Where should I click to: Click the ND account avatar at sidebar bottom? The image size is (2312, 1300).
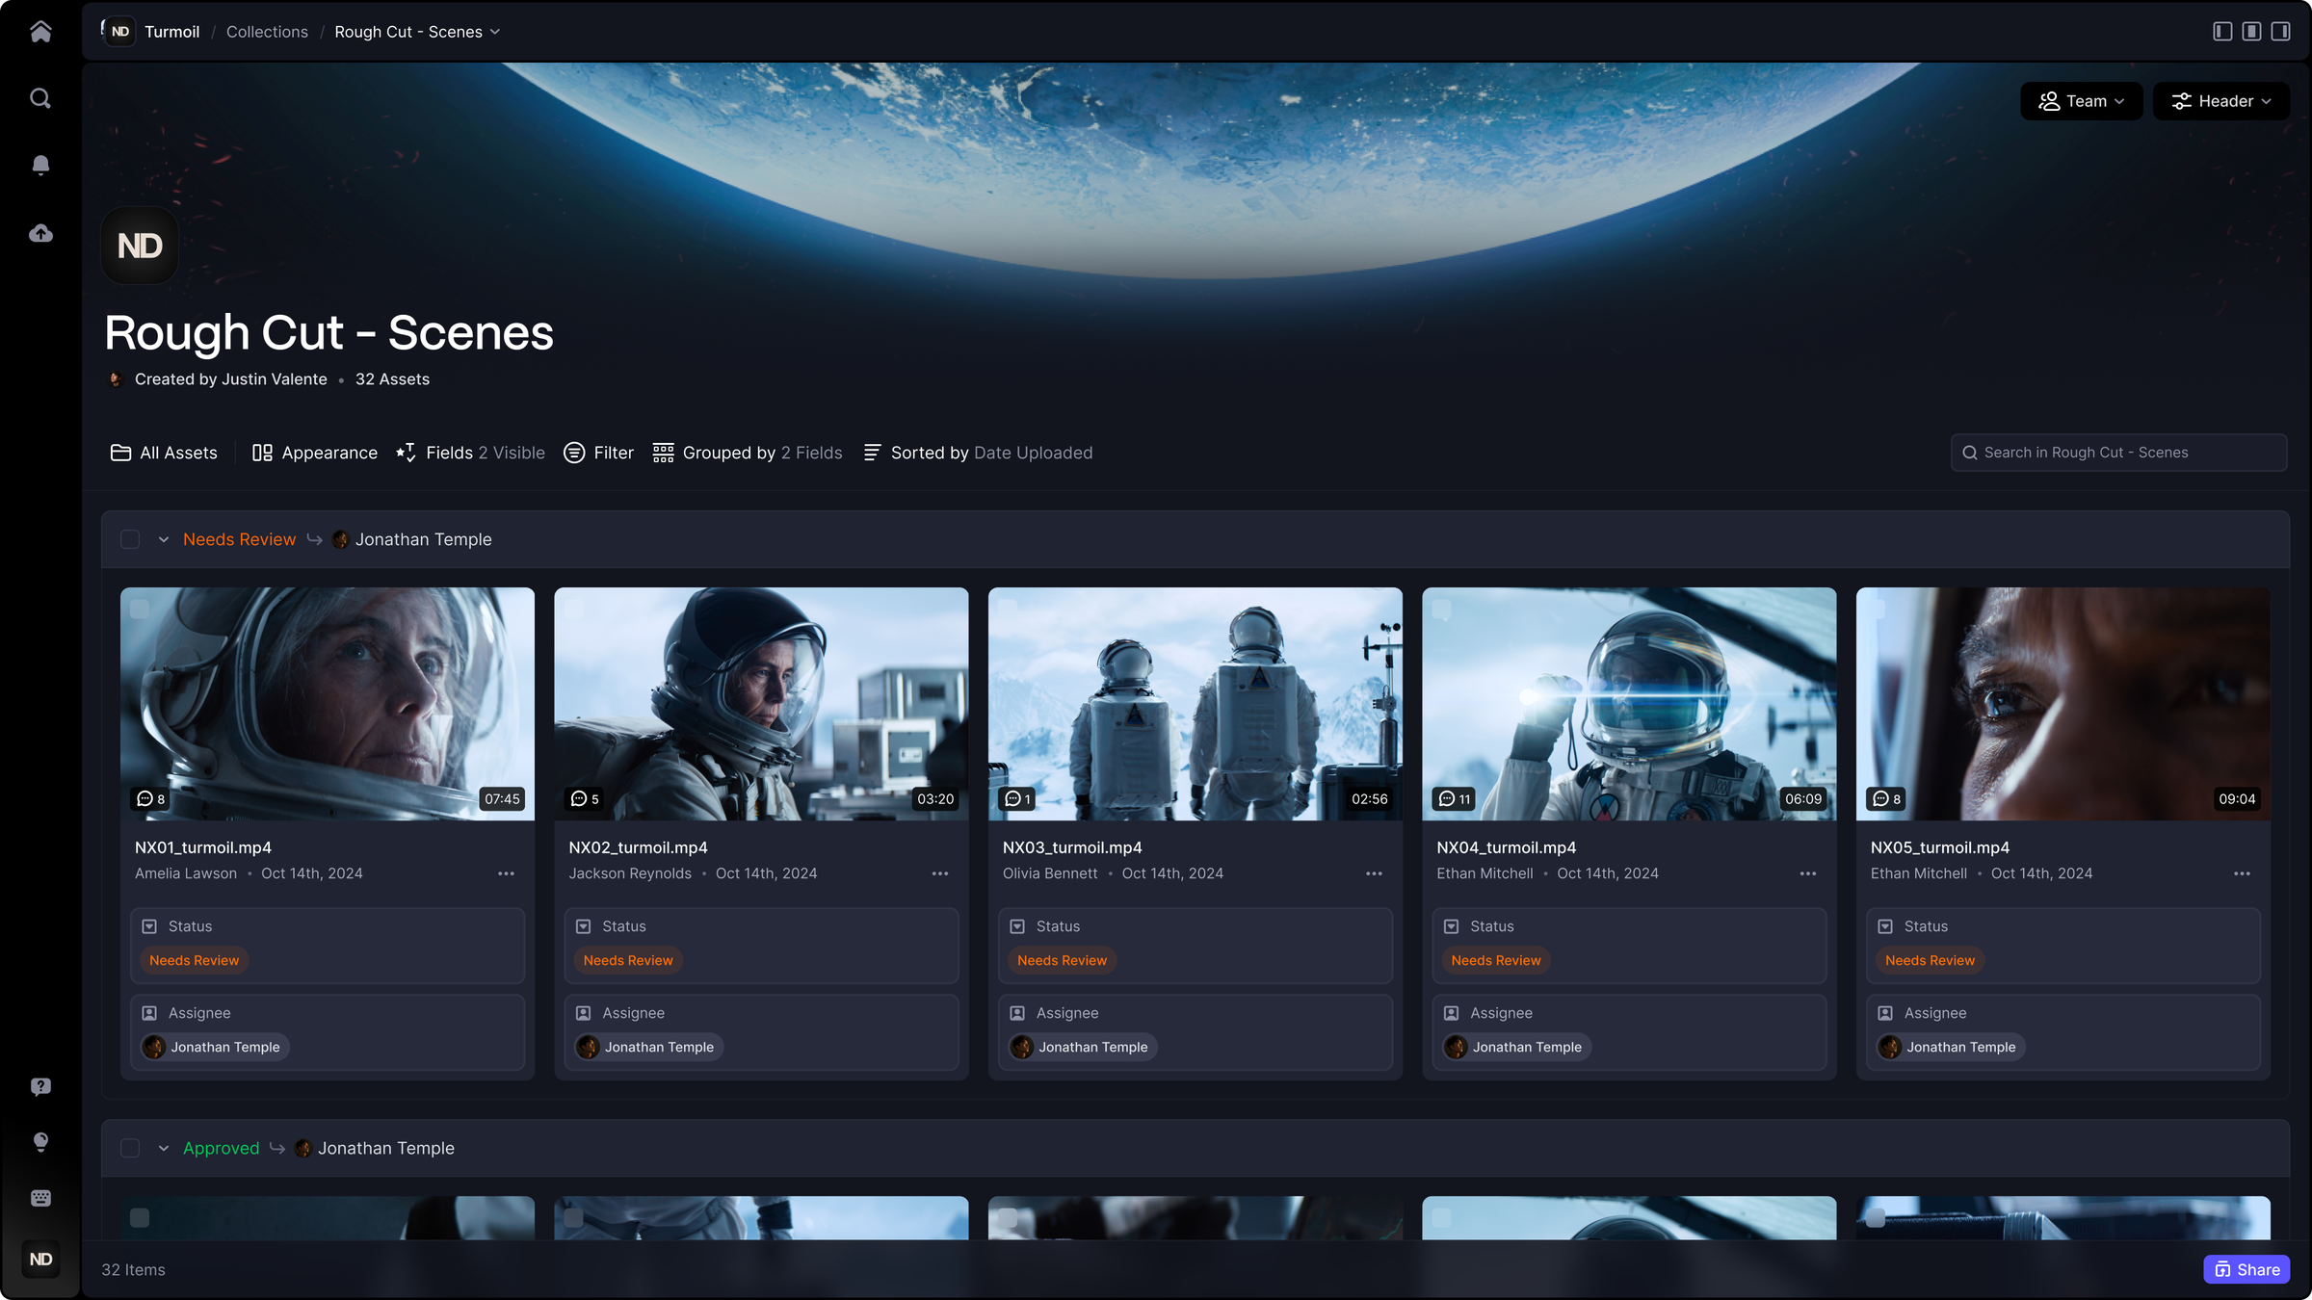pyautogui.click(x=40, y=1259)
